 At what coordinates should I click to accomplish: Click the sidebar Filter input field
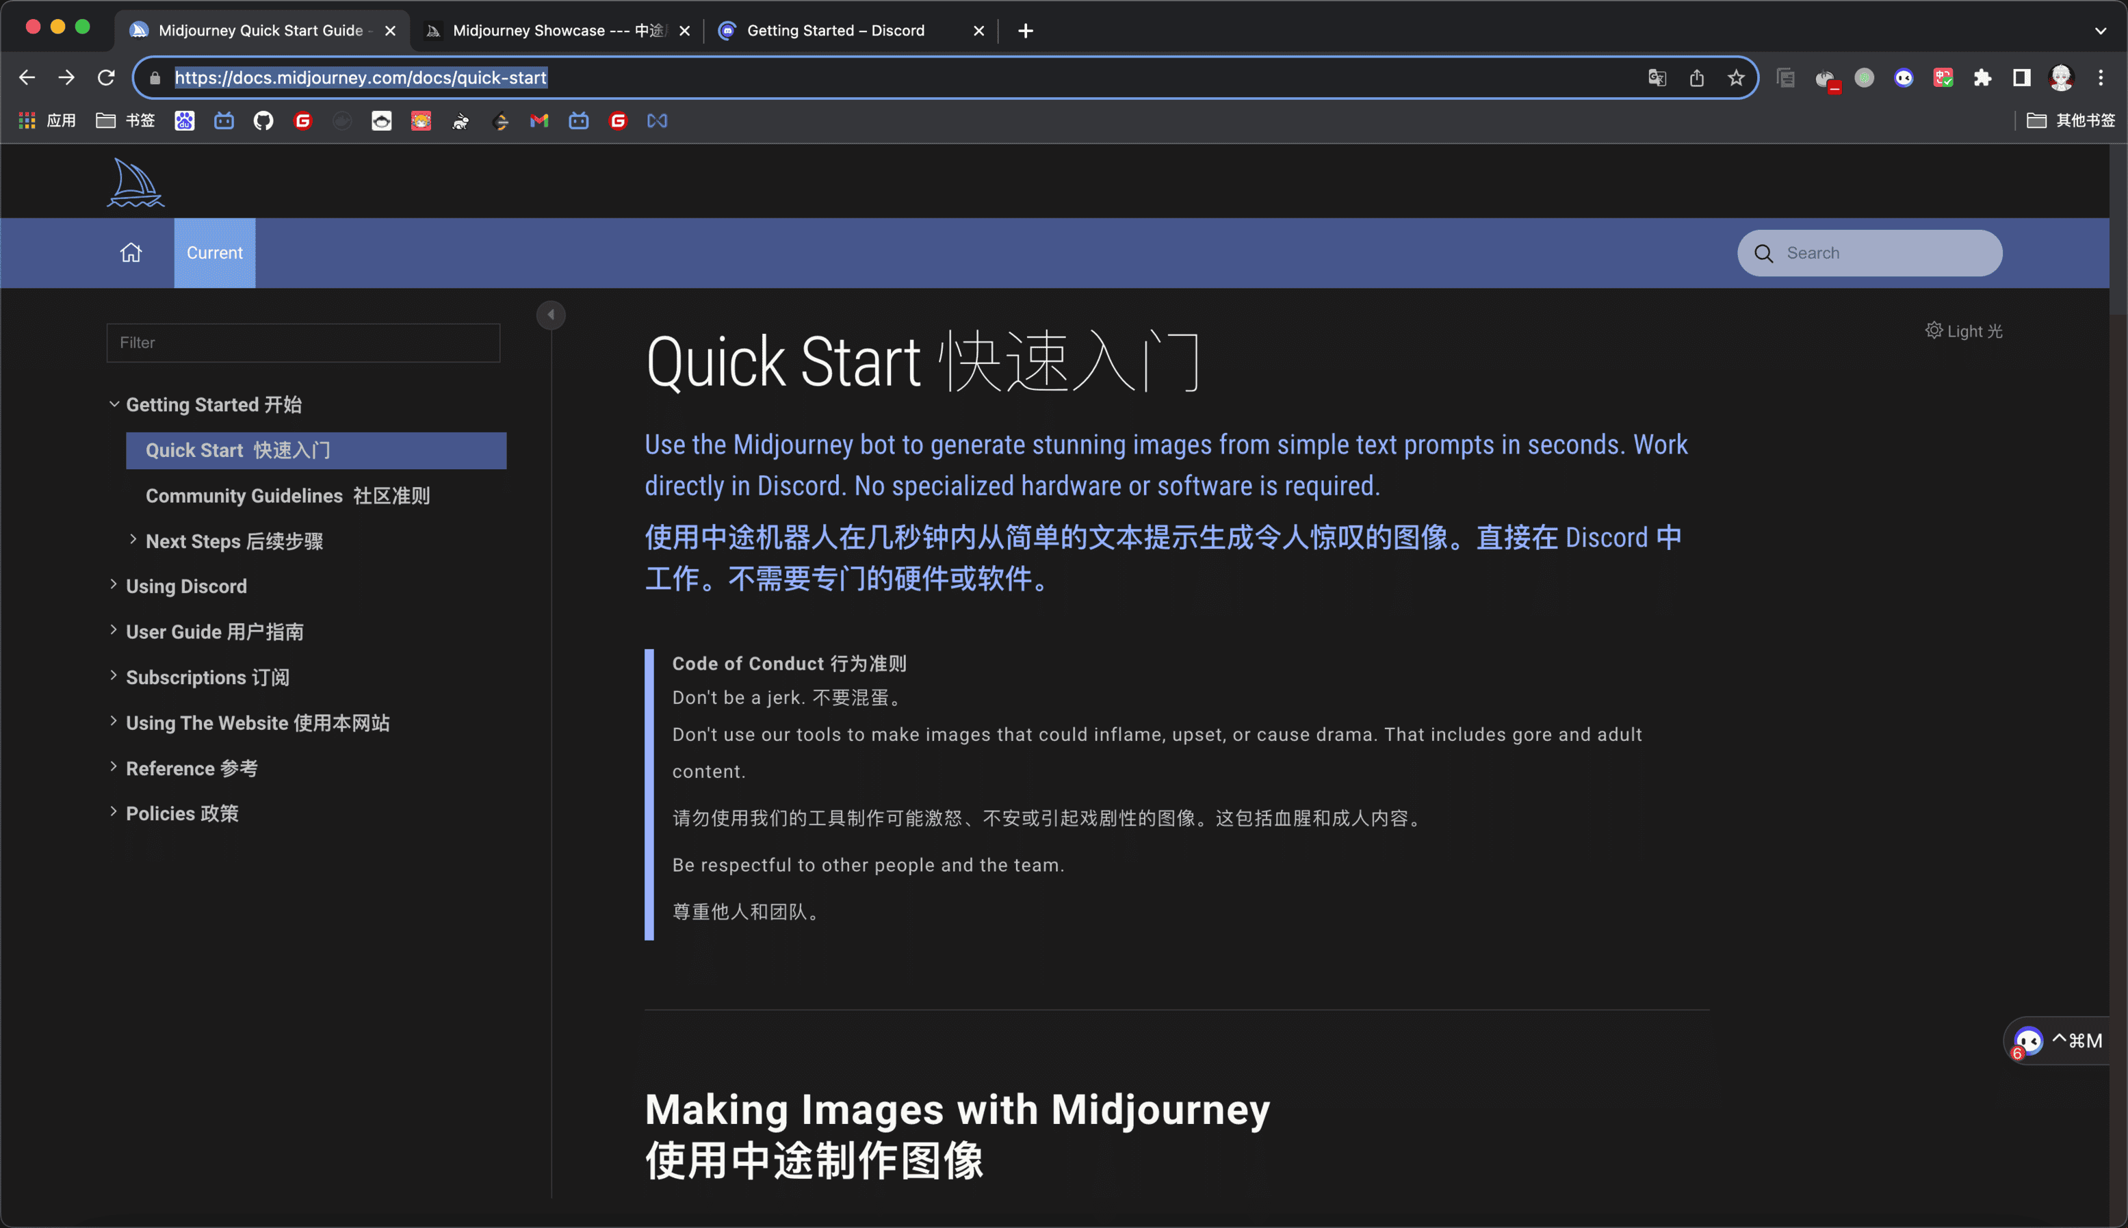click(303, 343)
